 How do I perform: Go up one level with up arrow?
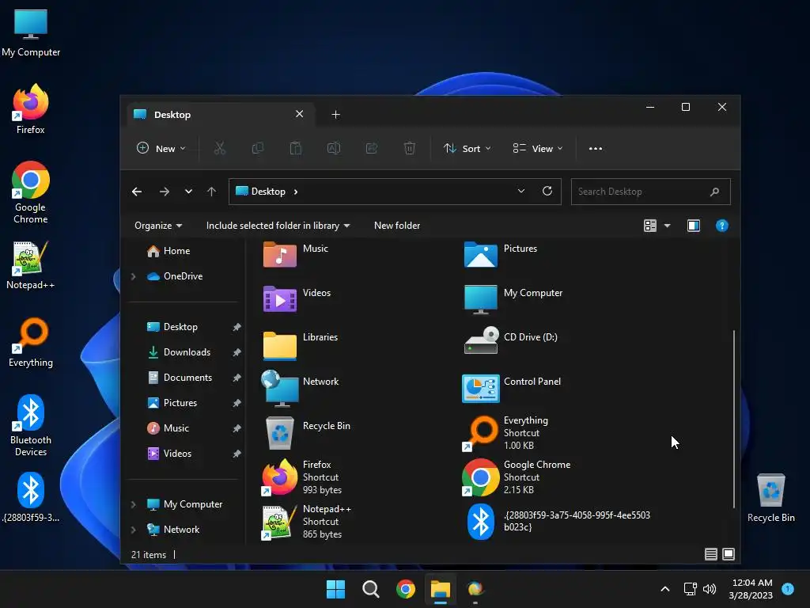tap(211, 192)
